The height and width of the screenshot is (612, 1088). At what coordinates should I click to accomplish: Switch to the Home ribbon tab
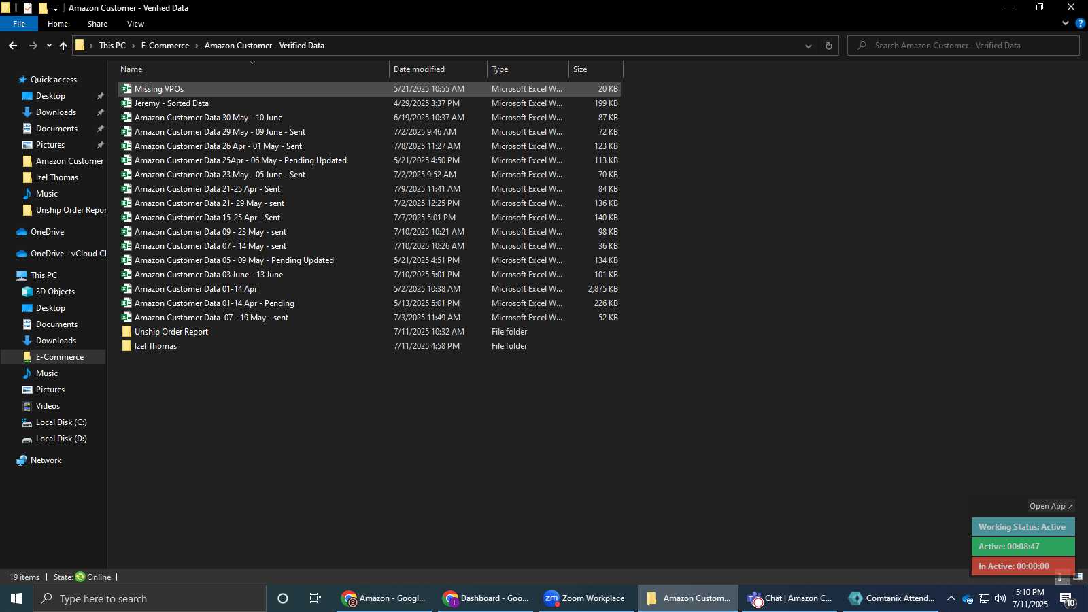[x=58, y=24]
